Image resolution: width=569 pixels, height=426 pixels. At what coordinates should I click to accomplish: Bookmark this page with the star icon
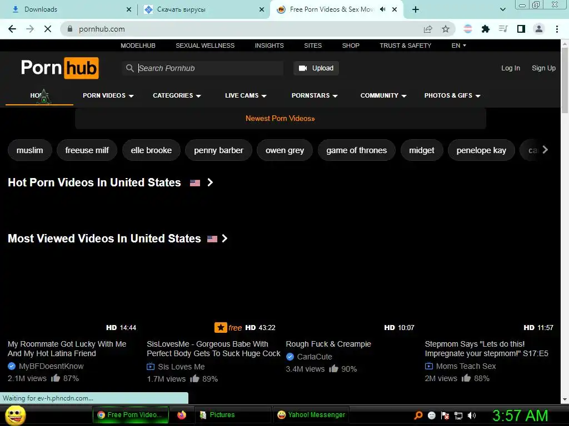(446, 29)
